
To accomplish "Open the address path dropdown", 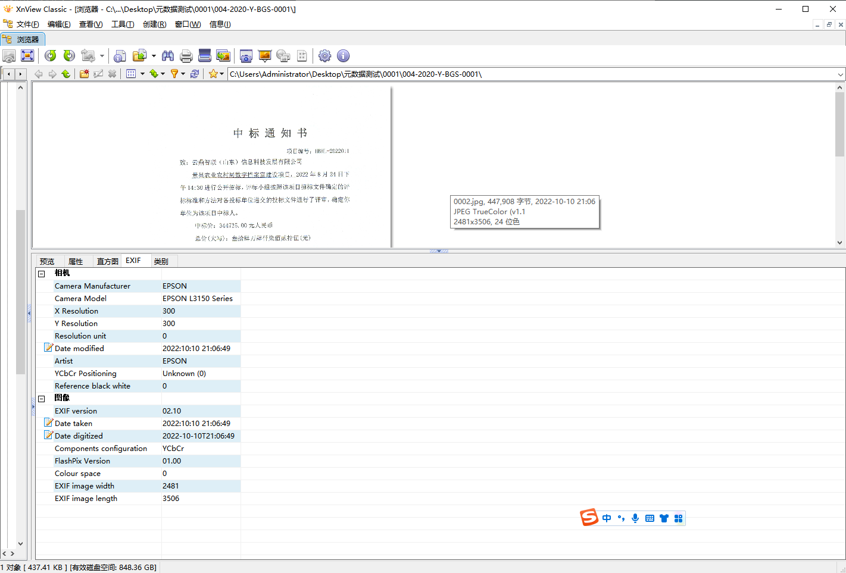I will coord(840,74).
